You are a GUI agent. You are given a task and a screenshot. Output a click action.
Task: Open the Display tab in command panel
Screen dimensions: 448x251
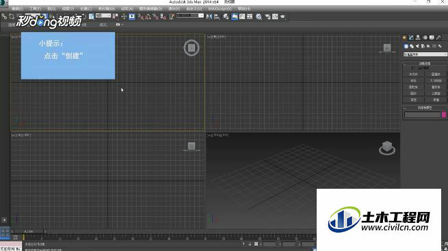[432, 38]
